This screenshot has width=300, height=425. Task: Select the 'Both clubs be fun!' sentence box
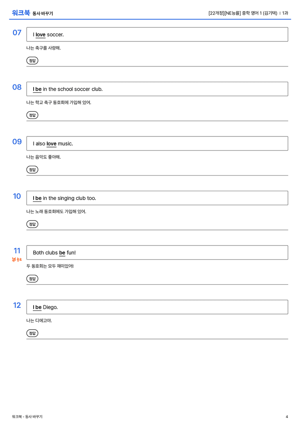(157, 253)
